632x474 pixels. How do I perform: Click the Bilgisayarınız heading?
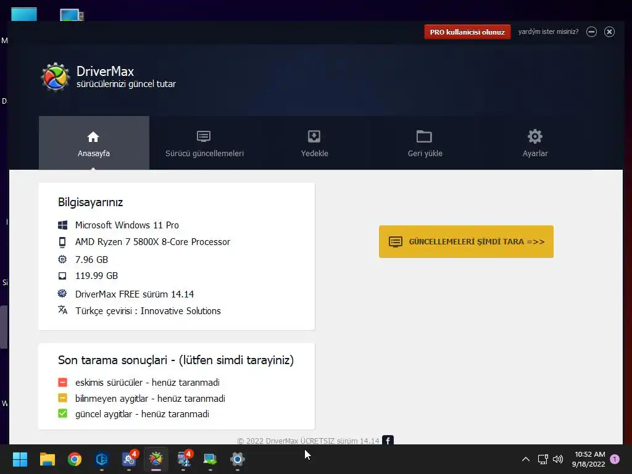[x=90, y=202]
